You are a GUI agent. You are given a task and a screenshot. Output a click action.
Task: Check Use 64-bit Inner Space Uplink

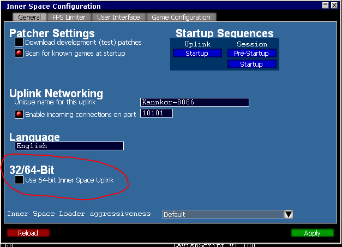pyautogui.click(x=19, y=180)
